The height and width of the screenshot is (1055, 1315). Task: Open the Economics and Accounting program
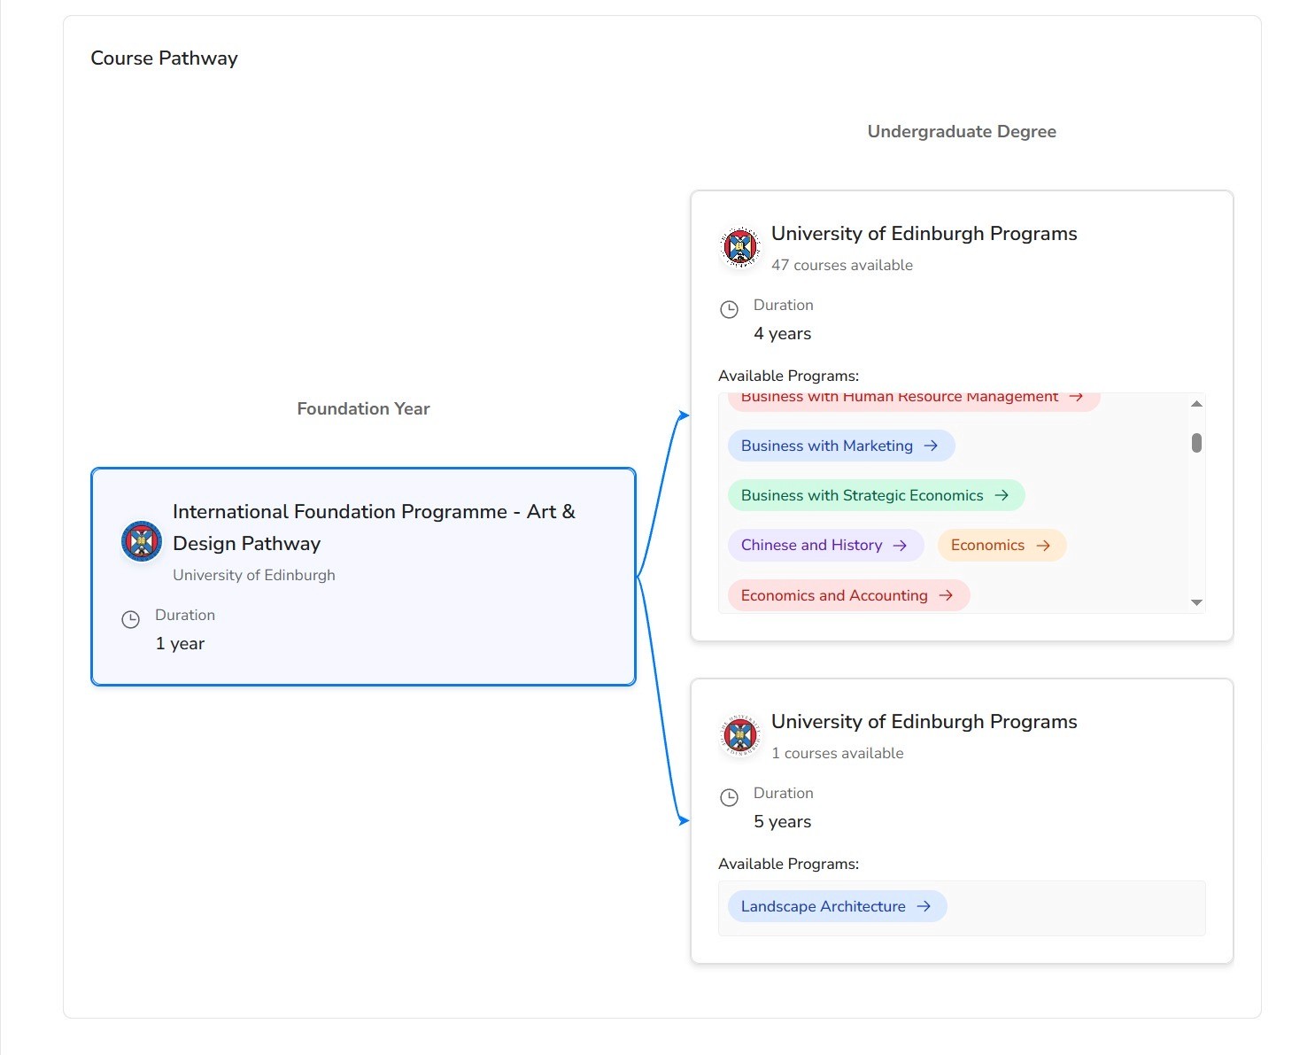coord(848,595)
